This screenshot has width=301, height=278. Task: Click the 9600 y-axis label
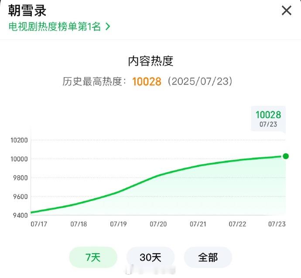coord(21,197)
